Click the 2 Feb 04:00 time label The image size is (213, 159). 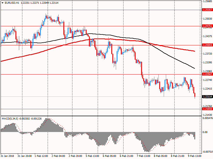[x=58, y=156]
